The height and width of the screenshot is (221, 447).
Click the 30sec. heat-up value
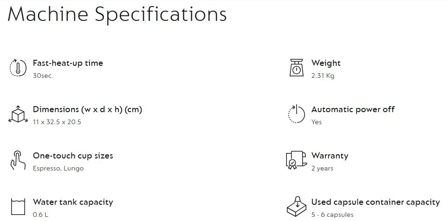43,76
